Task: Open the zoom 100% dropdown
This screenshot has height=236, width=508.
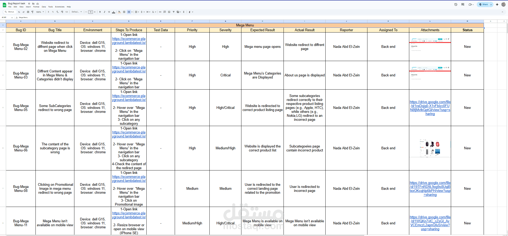Action: (x=40, y=12)
